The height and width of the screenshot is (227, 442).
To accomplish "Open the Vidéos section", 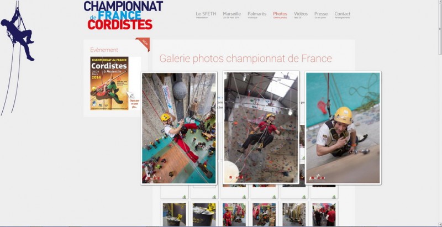I will tap(301, 15).
